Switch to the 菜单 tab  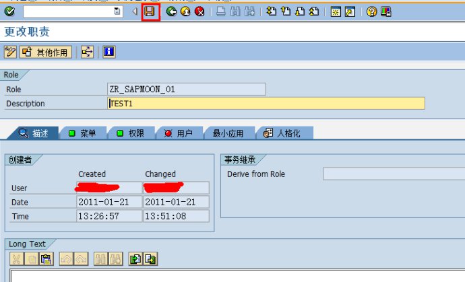[83, 133]
